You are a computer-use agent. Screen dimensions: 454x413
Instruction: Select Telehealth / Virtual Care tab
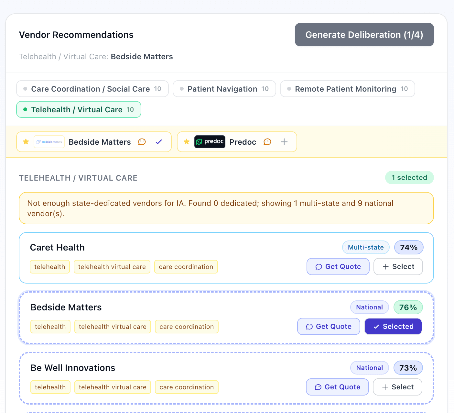coord(79,109)
